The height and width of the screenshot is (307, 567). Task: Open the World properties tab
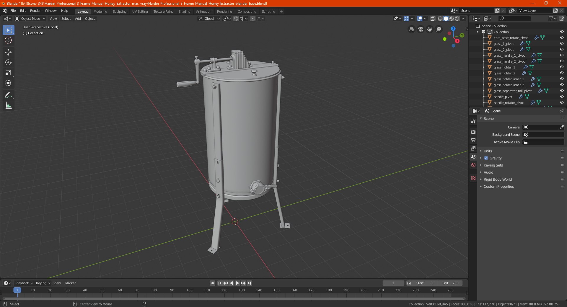(473, 165)
